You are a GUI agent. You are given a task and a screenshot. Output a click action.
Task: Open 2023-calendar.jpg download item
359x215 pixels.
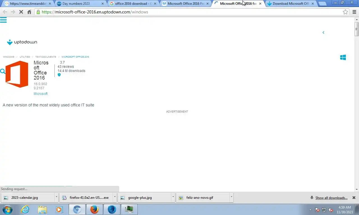pyautogui.click(x=27, y=198)
